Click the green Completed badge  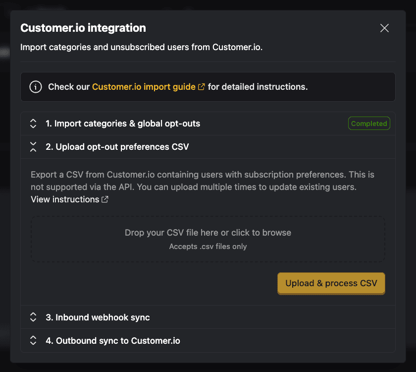369,124
